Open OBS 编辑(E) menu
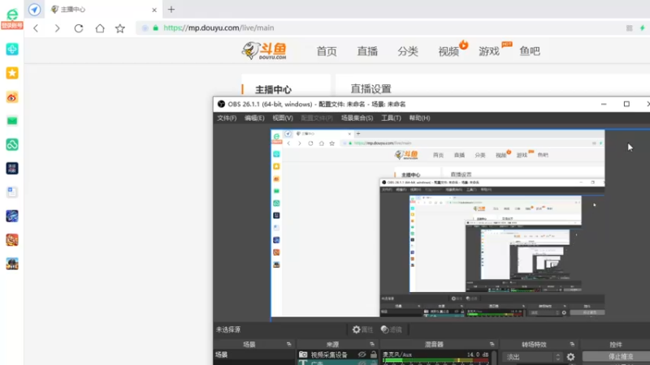650x365 pixels. pos(254,118)
